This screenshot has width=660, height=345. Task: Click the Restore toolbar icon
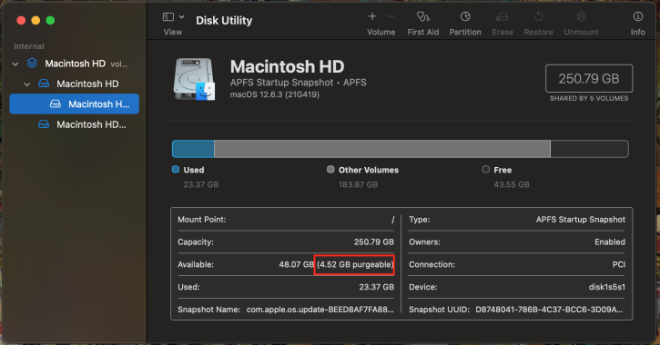538,16
